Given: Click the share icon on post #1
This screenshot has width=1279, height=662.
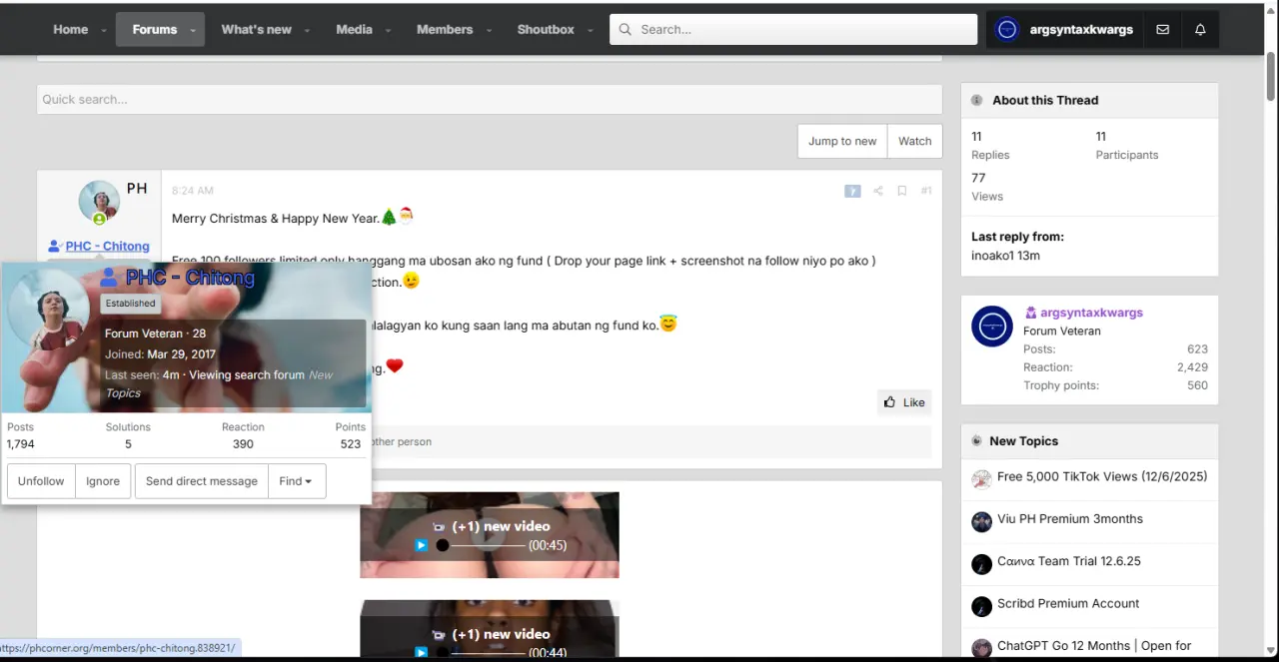Looking at the screenshot, I should point(877,191).
